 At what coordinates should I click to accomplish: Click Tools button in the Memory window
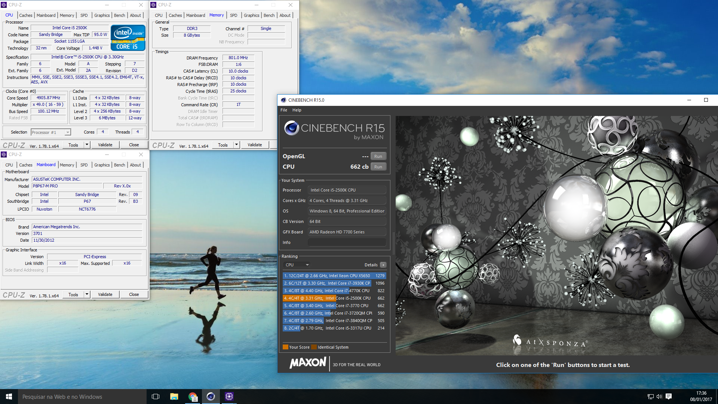click(223, 145)
